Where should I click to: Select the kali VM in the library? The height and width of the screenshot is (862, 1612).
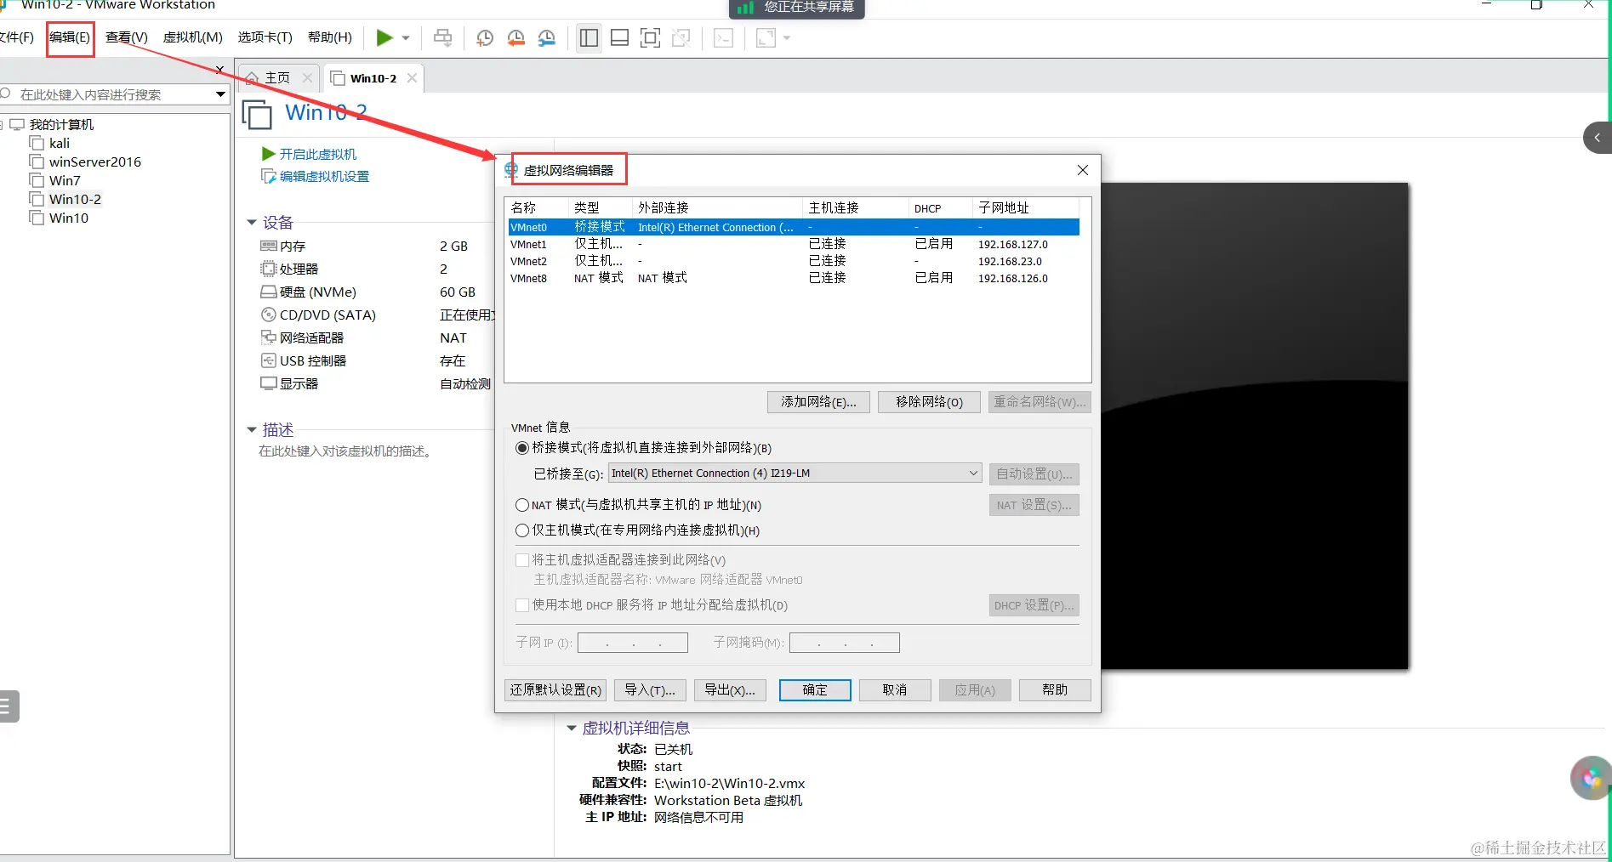coord(60,143)
